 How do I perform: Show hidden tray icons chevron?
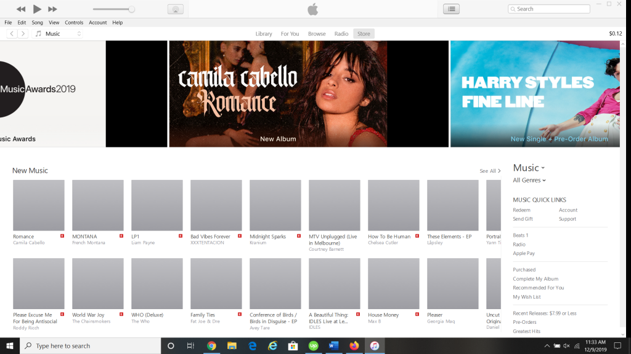pos(547,346)
